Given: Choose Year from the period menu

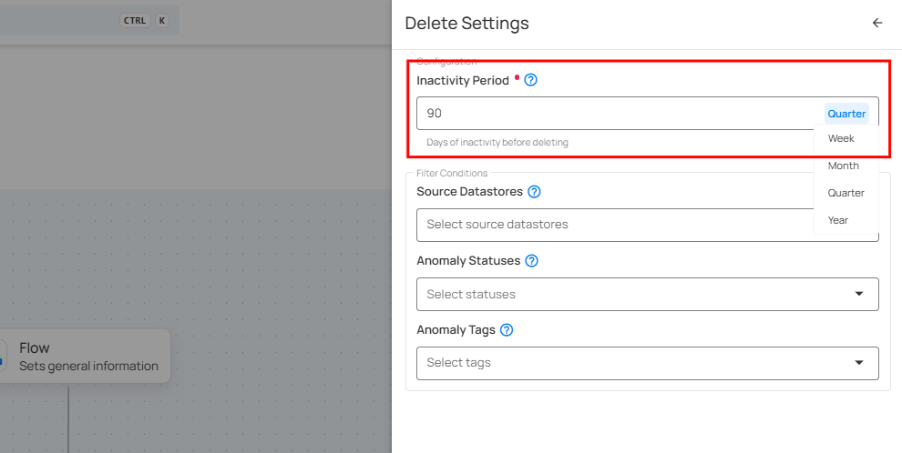Looking at the screenshot, I should 838,220.
